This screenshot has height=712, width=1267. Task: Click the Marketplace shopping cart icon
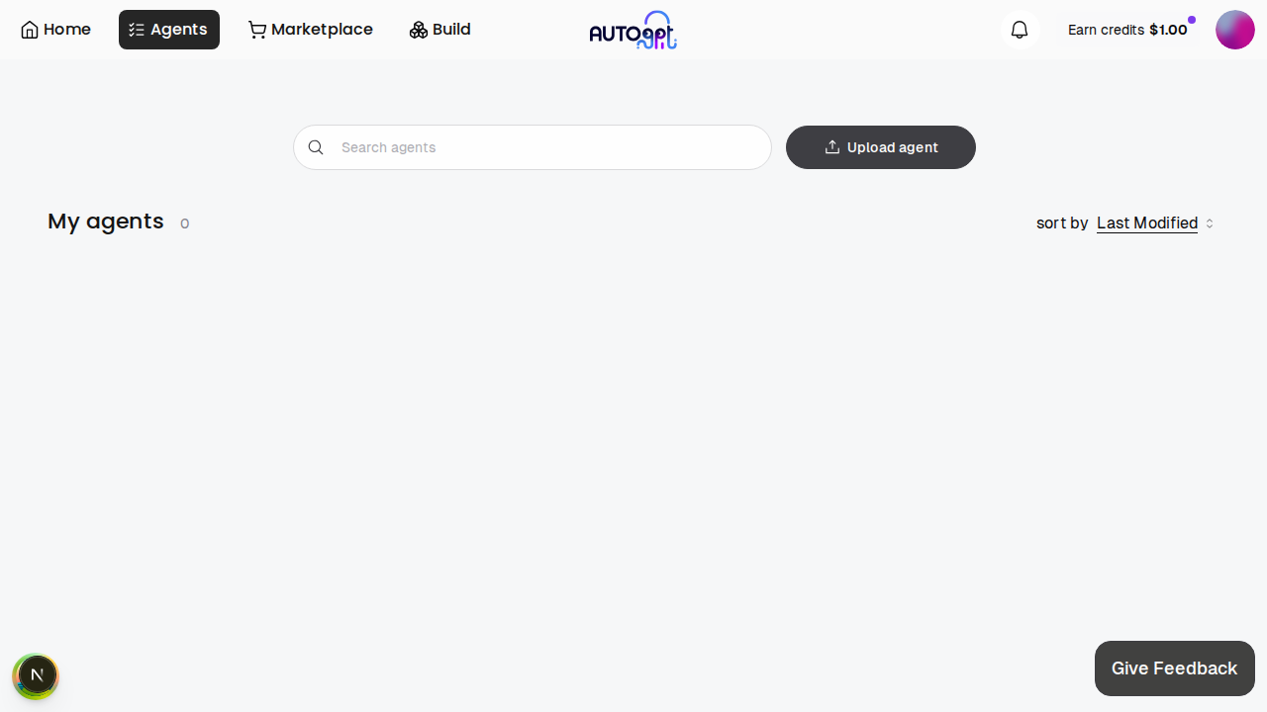click(x=257, y=30)
